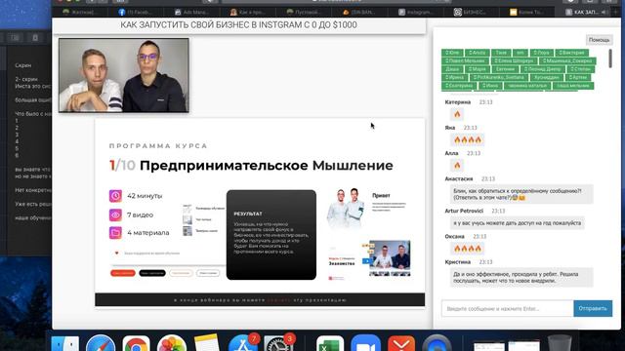Screen dimensions: 625x351
Task: Select the Леонид Днепр participant tag
Action: 543,69
